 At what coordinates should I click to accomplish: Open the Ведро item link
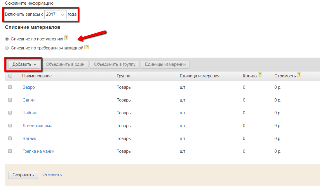pyautogui.click(x=29, y=87)
